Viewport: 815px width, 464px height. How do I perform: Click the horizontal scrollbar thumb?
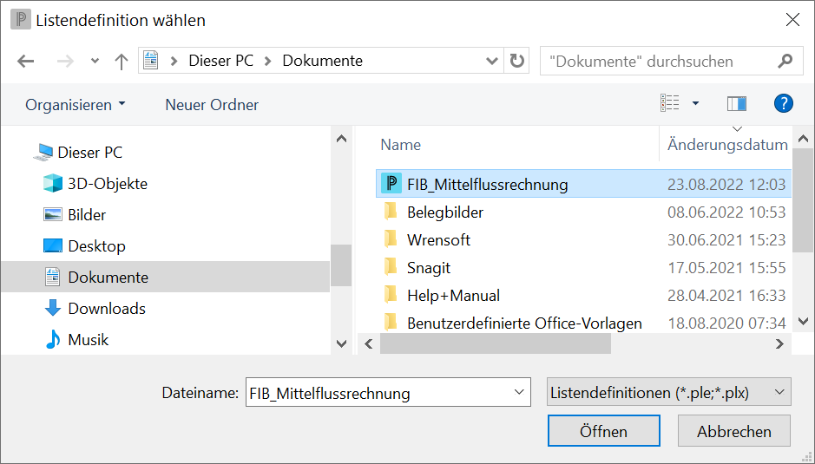496,343
